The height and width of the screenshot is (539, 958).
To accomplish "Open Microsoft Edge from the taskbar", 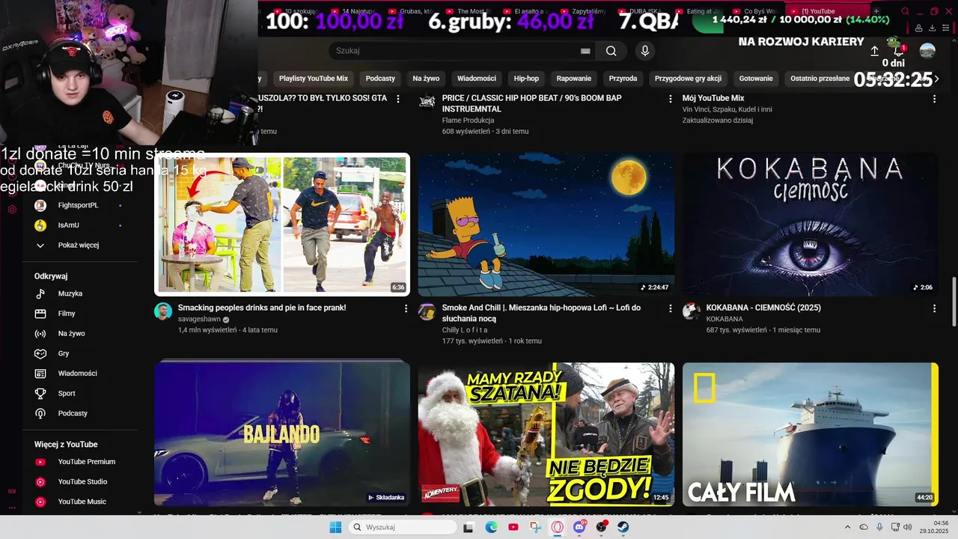I will click(491, 527).
